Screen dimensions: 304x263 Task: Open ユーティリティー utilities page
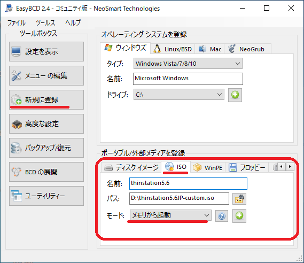[x=46, y=196]
